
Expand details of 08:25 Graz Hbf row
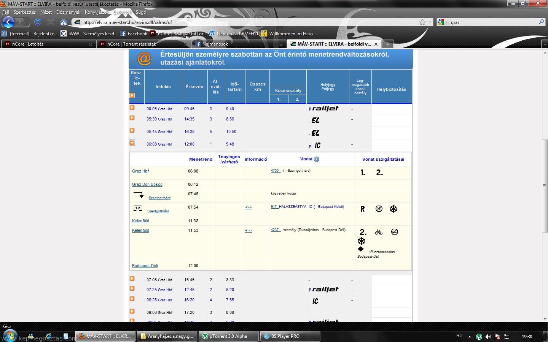tap(132, 299)
